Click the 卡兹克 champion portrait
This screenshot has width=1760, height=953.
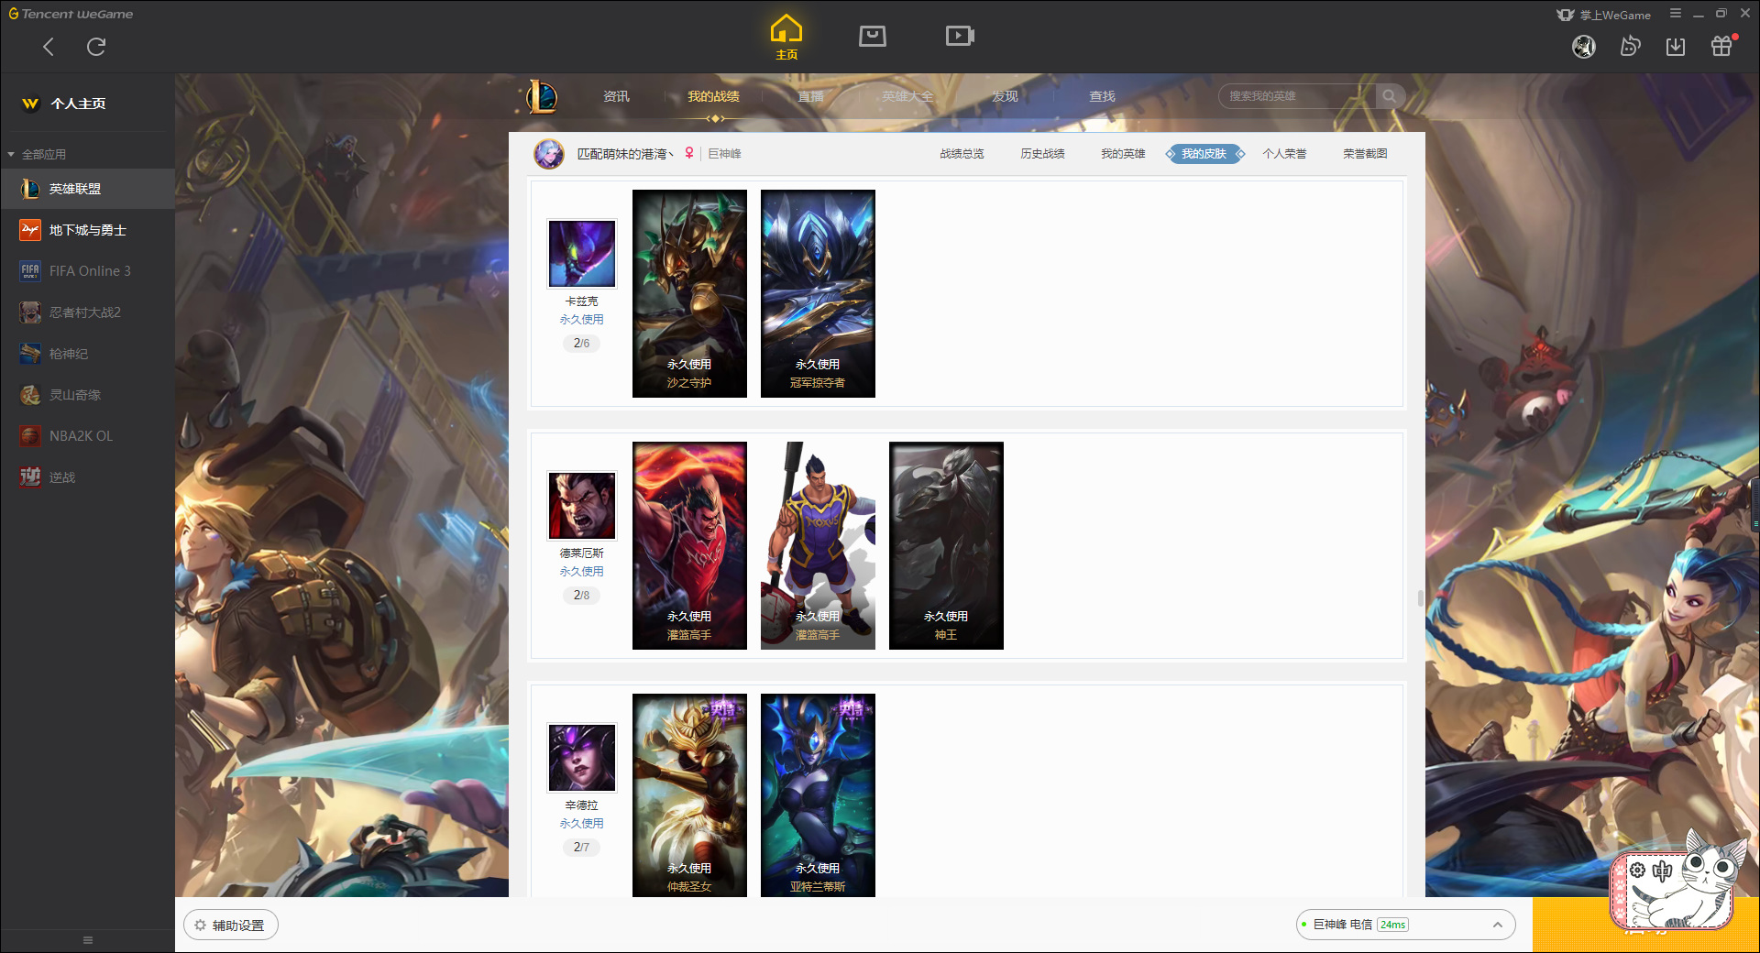pos(582,254)
